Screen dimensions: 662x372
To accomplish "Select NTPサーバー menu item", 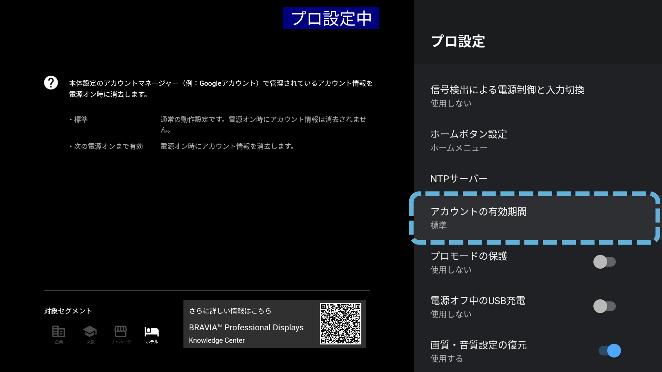I will coord(459,179).
